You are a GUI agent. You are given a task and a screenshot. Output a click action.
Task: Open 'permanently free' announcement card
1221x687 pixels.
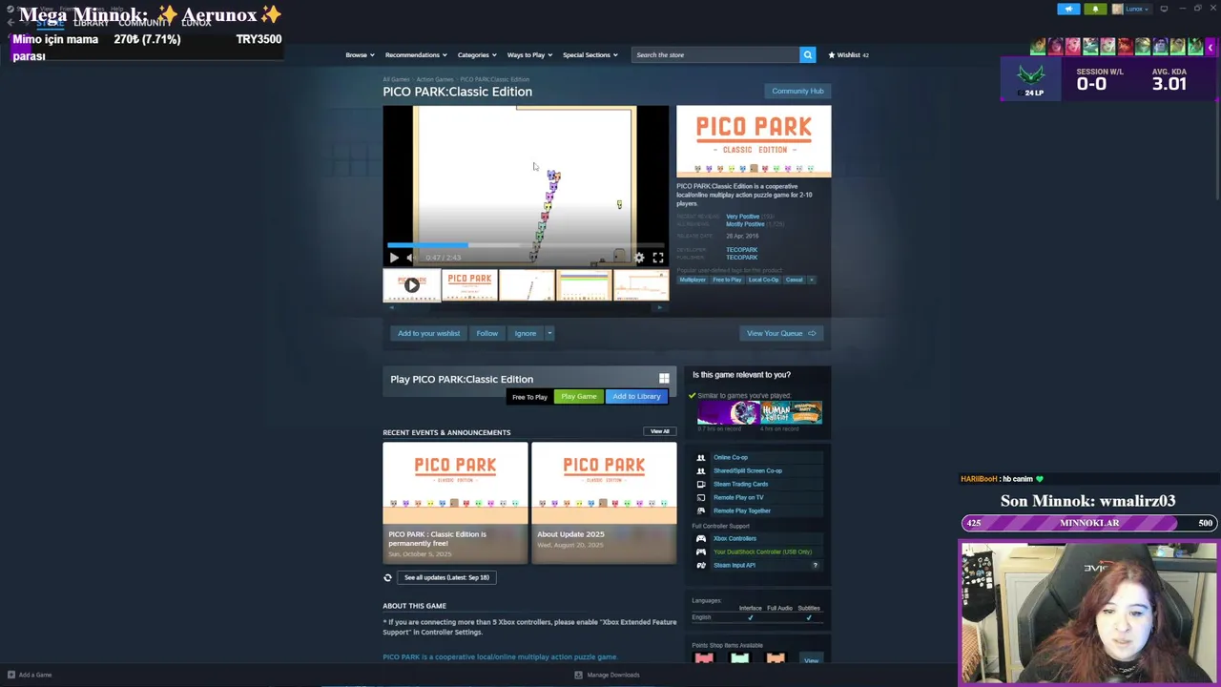[455, 503]
